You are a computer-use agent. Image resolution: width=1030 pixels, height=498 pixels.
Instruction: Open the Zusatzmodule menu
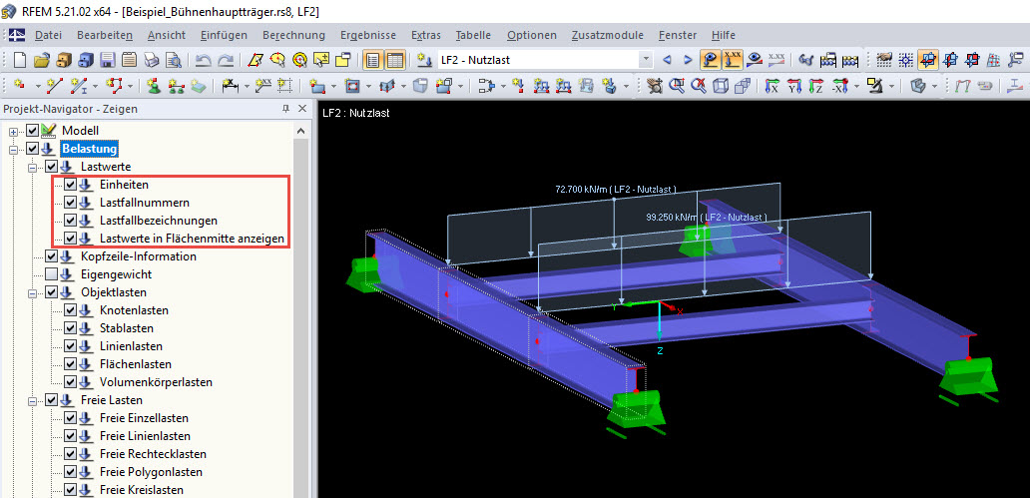(x=608, y=35)
